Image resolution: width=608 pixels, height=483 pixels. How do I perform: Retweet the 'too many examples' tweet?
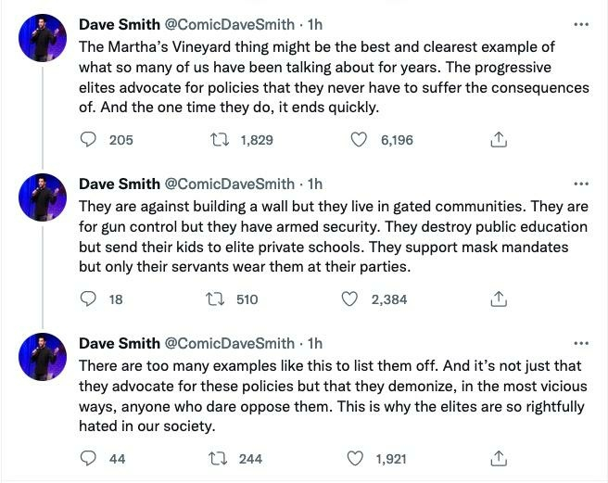(221, 458)
